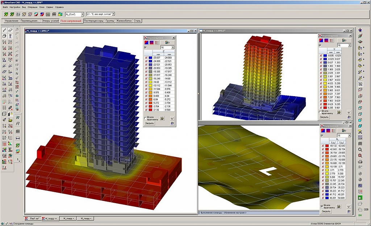Image resolution: width=371 pixels, height=226 pixels.
Task: Click Закрыть button in Z displacement legend
Action: click(x=150, y=123)
